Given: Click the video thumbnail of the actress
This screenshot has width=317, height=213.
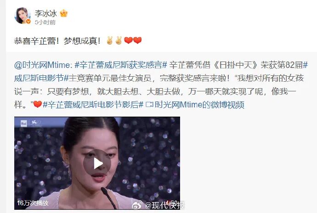Looking at the screenshot, I should click(x=97, y=163).
